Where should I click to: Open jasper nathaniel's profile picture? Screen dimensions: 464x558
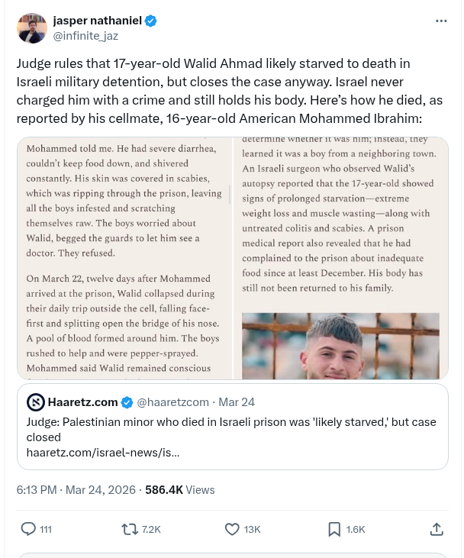point(31,28)
